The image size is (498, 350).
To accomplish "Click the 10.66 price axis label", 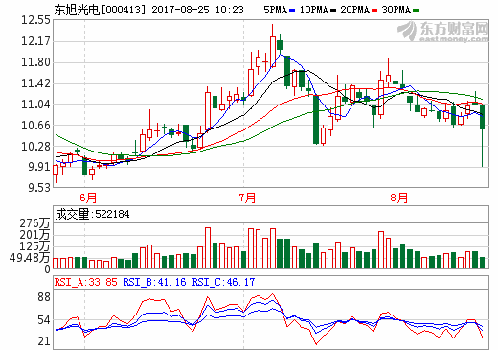I will click(x=35, y=126).
